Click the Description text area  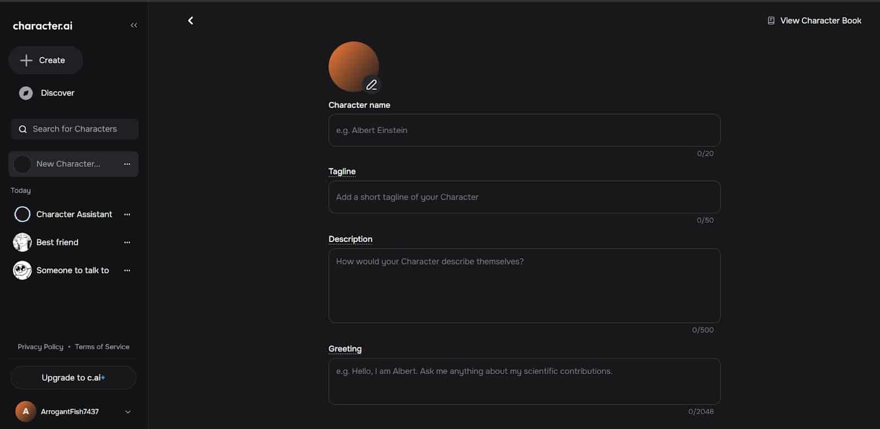[x=524, y=285]
